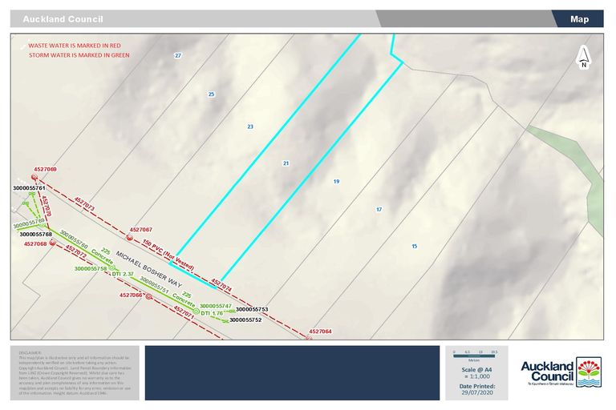Select wastewater manhole 4527064

(x=309, y=338)
